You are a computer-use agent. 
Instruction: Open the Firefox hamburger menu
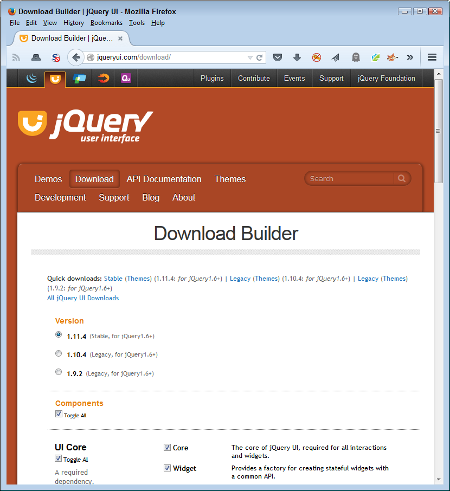click(x=431, y=57)
